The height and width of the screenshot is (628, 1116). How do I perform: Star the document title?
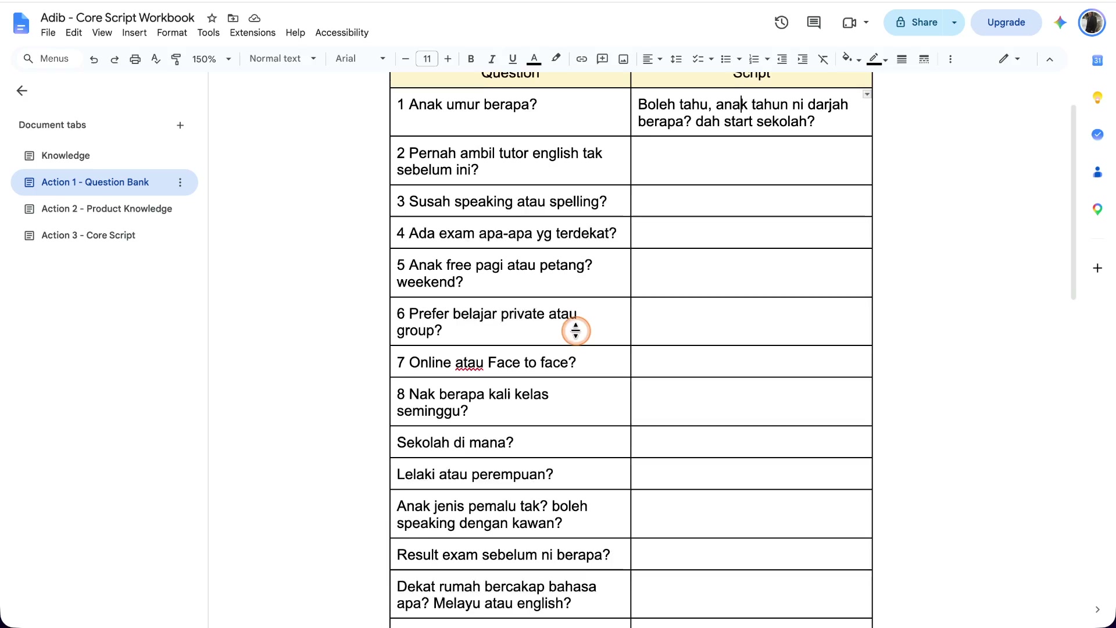212,18
